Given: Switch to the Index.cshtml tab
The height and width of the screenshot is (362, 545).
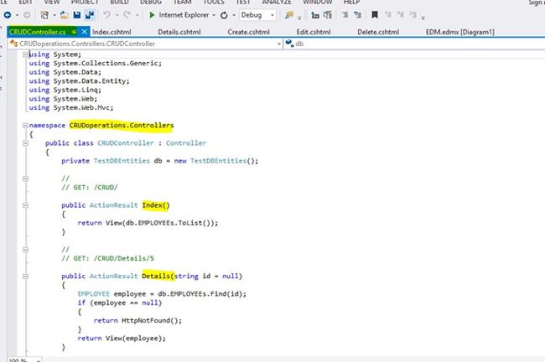Looking at the screenshot, I should pos(112,32).
